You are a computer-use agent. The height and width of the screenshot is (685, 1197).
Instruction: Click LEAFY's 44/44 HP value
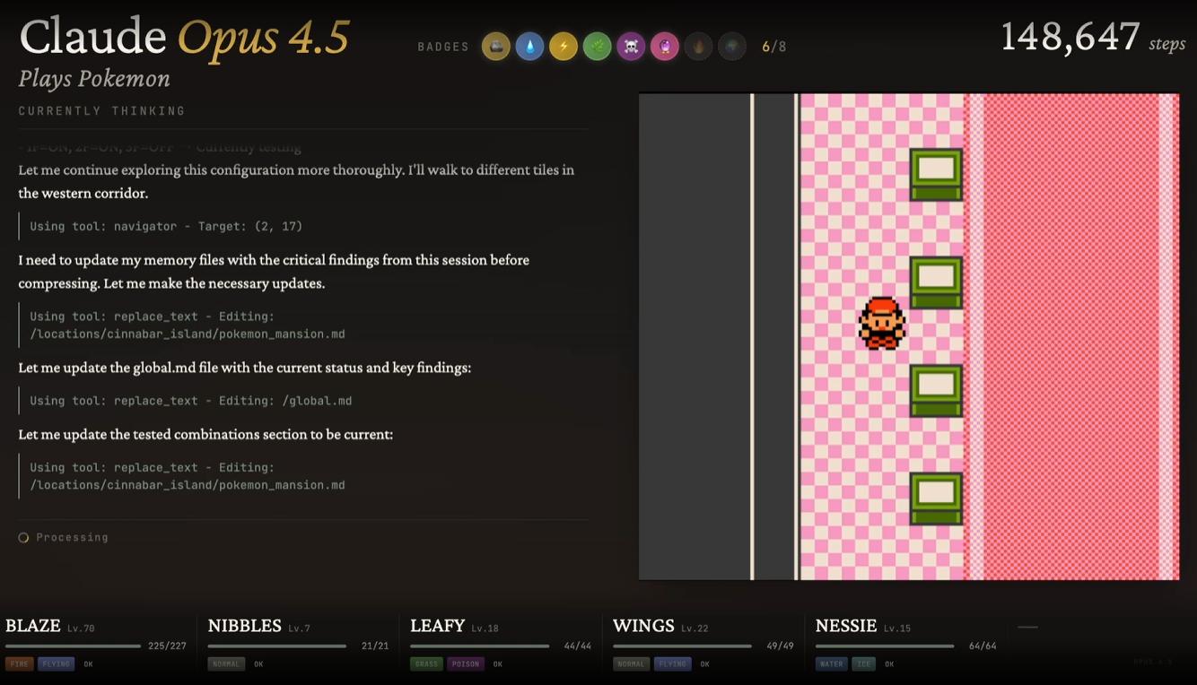pyautogui.click(x=578, y=646)
